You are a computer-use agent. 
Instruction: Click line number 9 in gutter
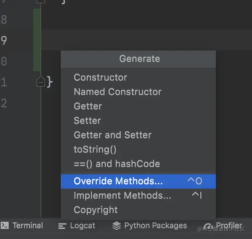point(4,40)
